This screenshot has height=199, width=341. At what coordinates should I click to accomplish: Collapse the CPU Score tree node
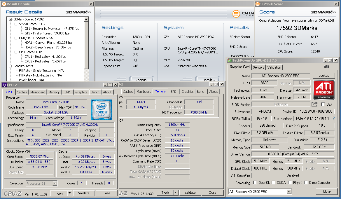click(16, 52)
